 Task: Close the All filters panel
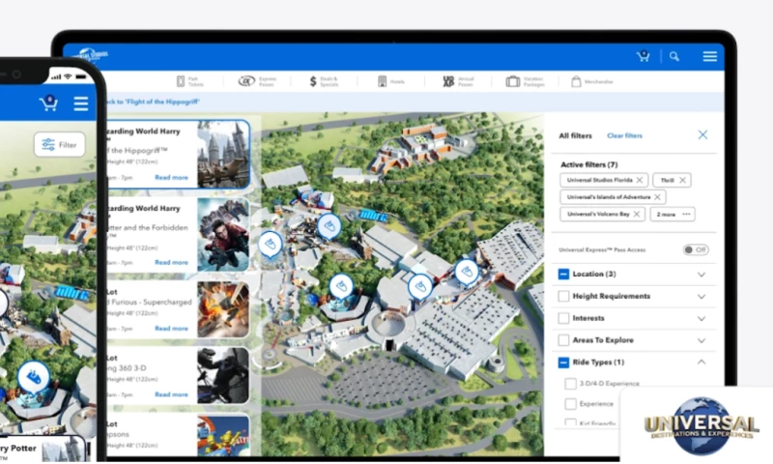[x=703, y=134]
